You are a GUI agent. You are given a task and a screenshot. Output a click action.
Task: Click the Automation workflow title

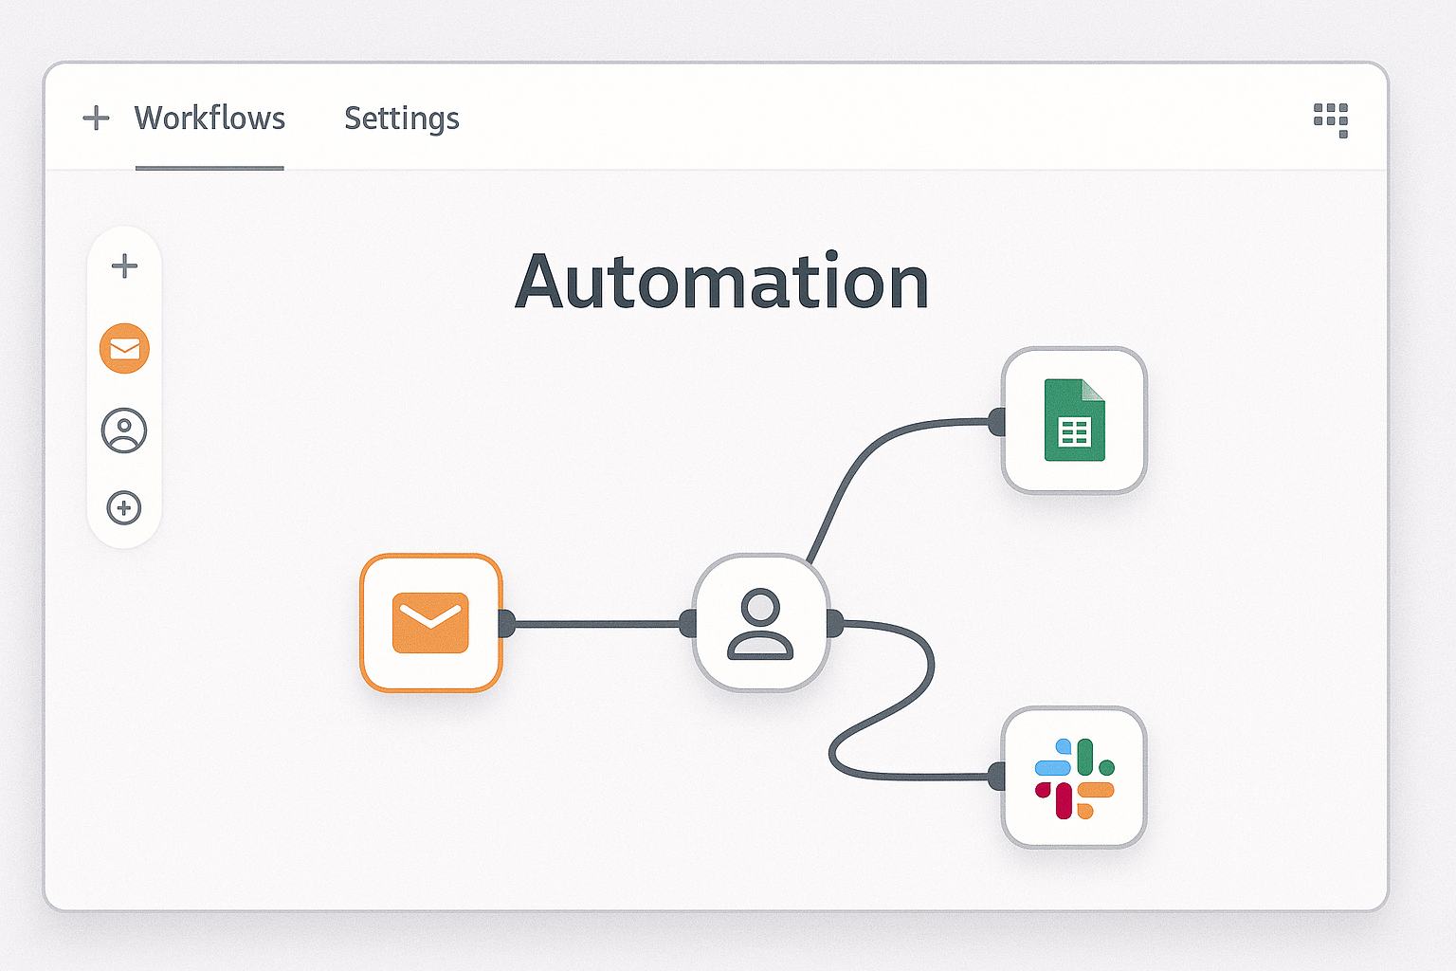[722, 282]
